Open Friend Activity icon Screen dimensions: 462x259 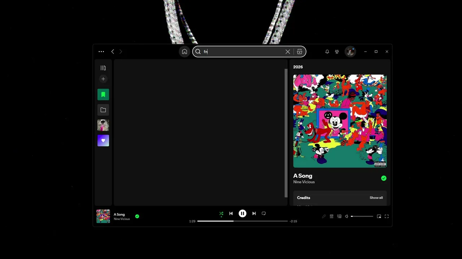[x=337, y=51]
